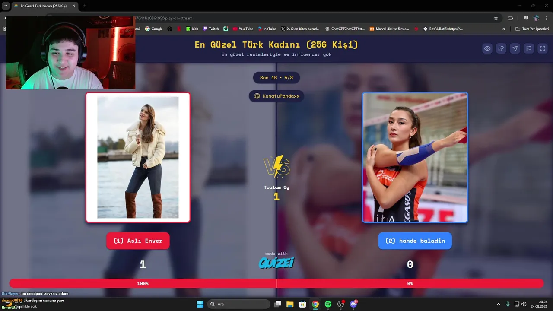
Task: Open Discord from the taskbar
Action: (353, 304)
